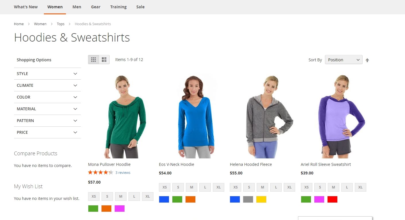This screenshot has width=405, height=220.
Task: Pick orange color for Mona Pullover Hoodlie
Action: [106, 209]
